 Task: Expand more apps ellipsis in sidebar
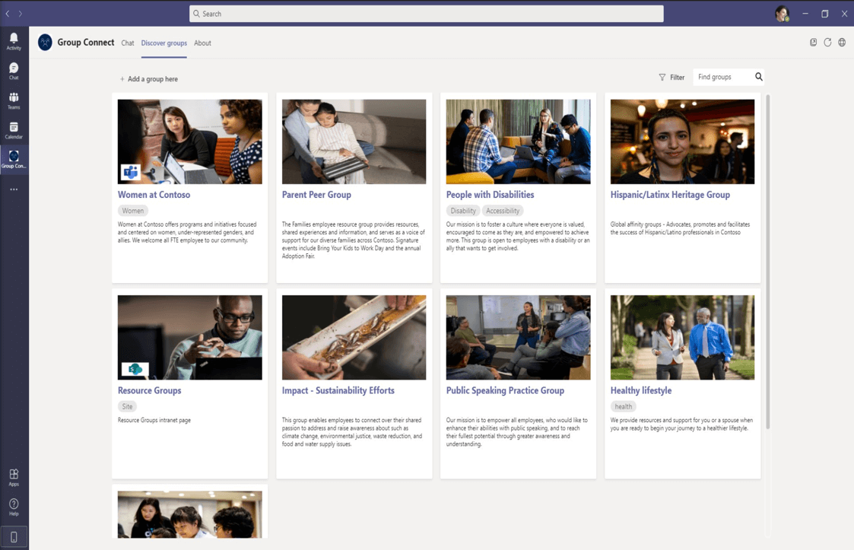click(14, 189)
